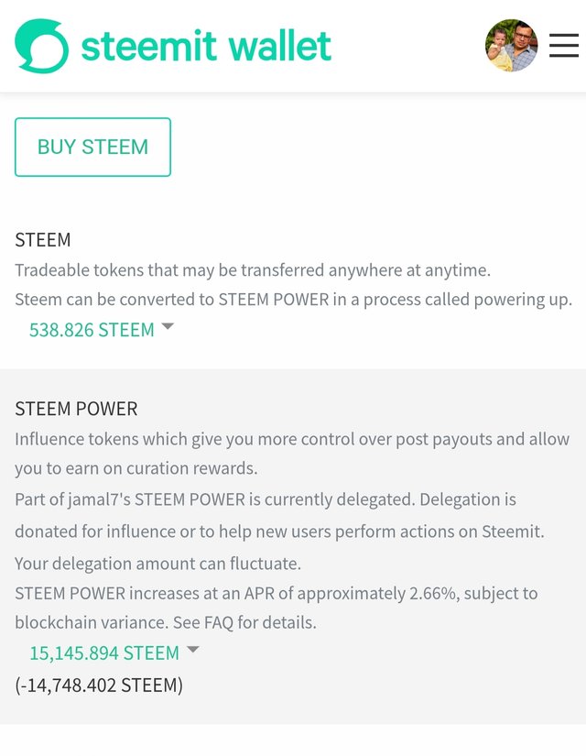586x756 pixels.
Task: Click "Your delegation amount can fluctuate" text
Action: [157, 563]
